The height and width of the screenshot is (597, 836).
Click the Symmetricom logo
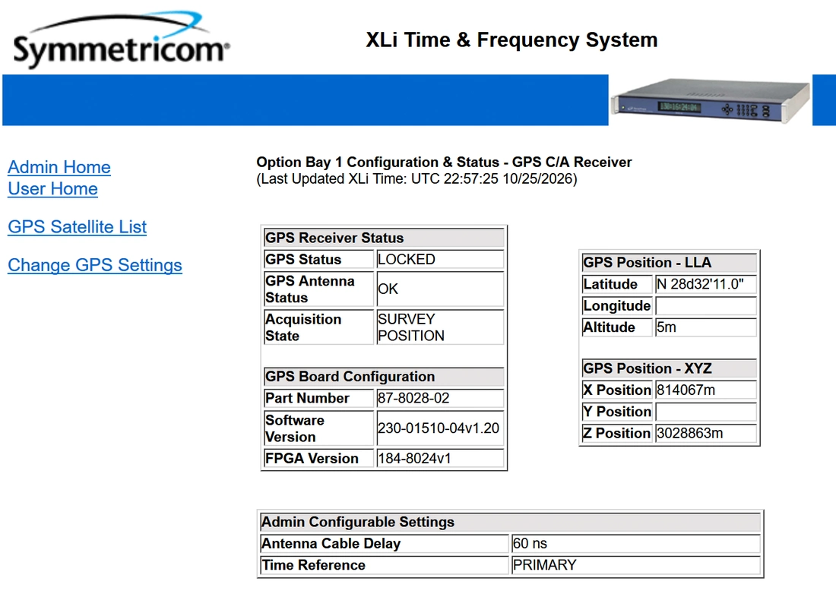click(122, 39)
